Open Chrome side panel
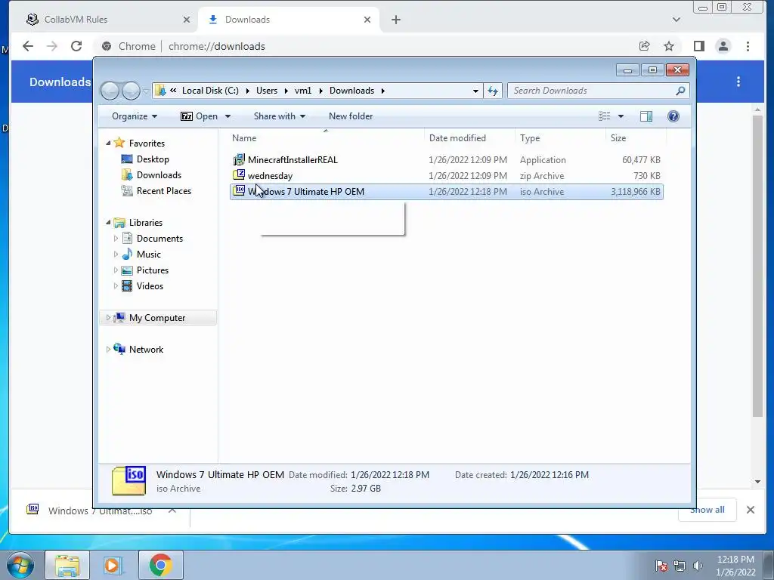774x580 pixels. pyautogui.click(x=699, y=46)
